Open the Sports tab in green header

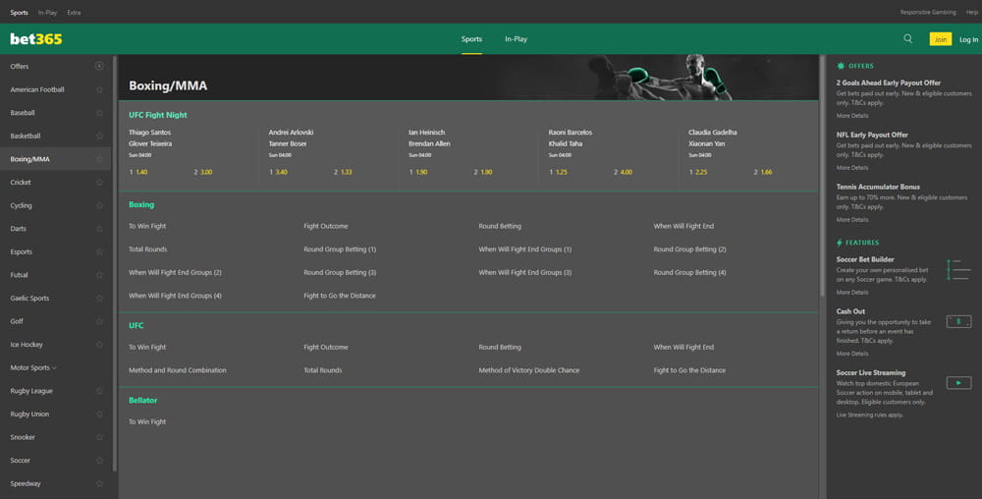pyautogui.click(x=471, y=39)
